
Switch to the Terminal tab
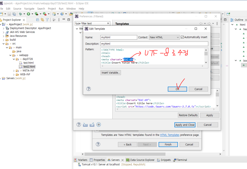180,160
